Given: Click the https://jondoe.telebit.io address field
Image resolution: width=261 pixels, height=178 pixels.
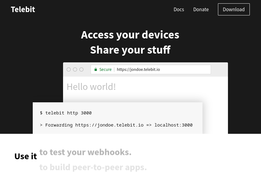Looking at the screenshot, I should [x=151, y=69].
